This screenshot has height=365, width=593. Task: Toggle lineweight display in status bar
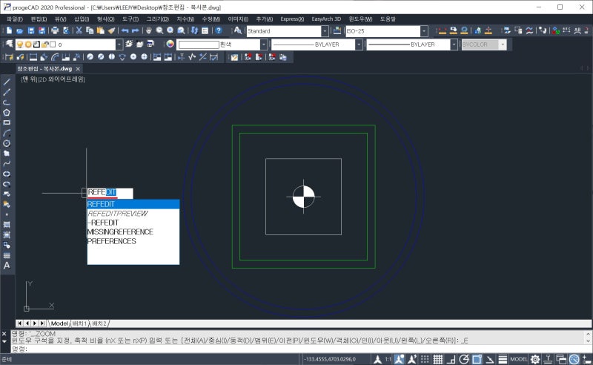coord(503,359)
